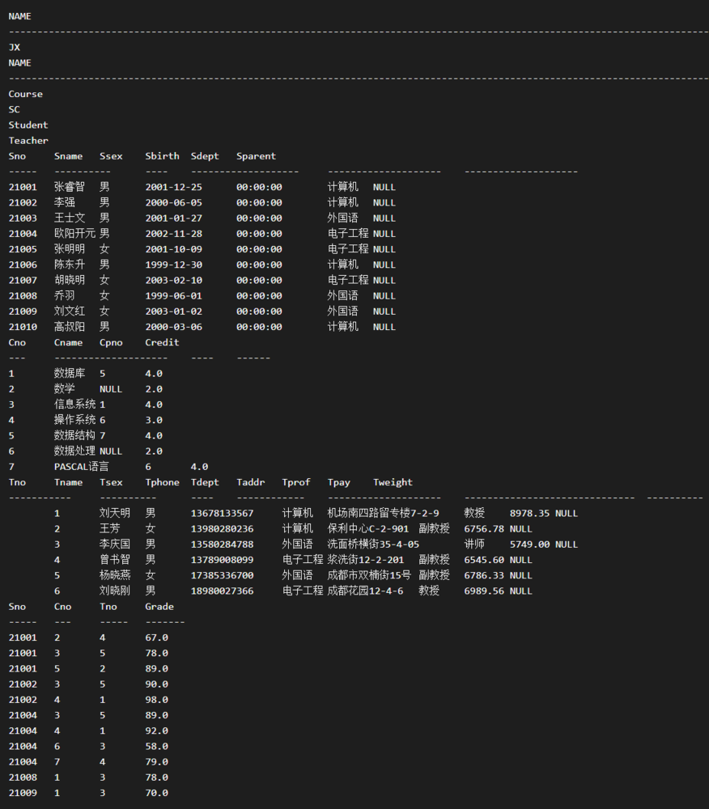This screenshot has height=809, width=709.
Task: Click the Grade column header
Action: click(159, 606)
